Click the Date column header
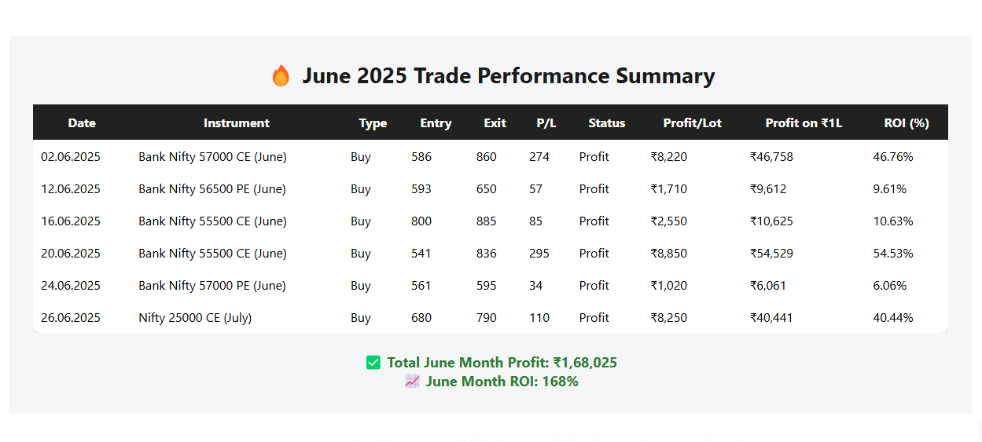 pyautogui.click(x=82, y=123)
